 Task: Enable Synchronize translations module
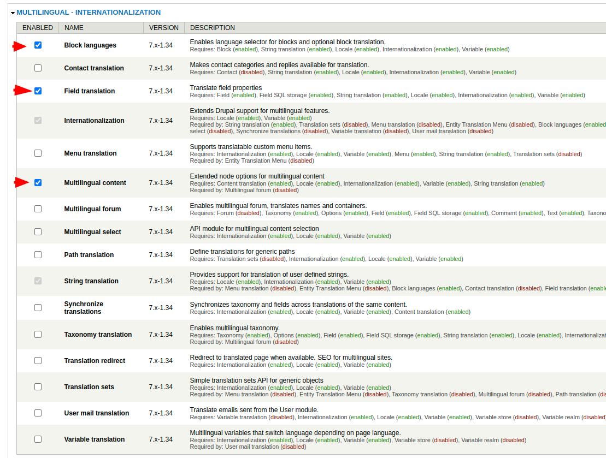38,308
